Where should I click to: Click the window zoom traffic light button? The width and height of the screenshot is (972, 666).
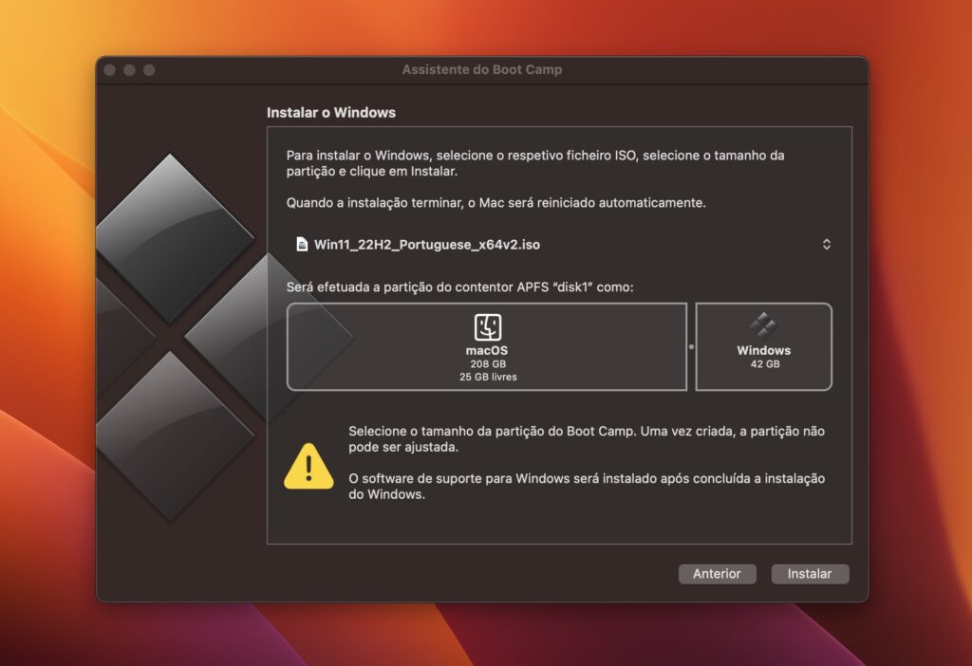pos(149,70)
